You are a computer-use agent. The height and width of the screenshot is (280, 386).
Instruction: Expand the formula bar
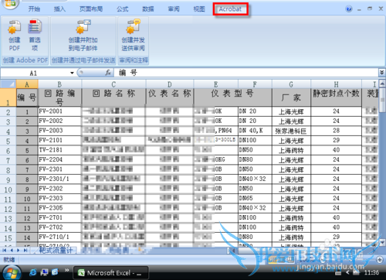[382, 73]
